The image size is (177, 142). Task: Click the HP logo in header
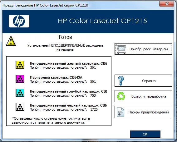click(19, 21)
